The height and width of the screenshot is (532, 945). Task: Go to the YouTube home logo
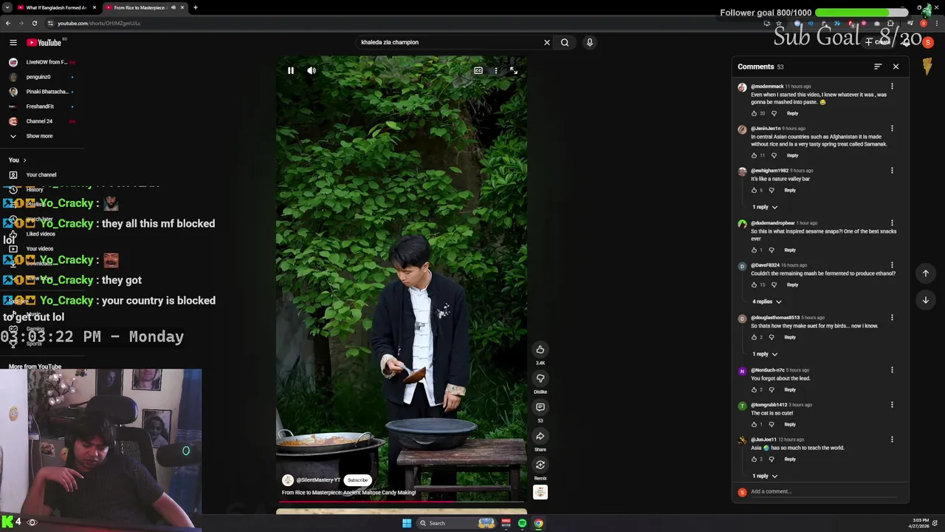[x=44, y=43]
